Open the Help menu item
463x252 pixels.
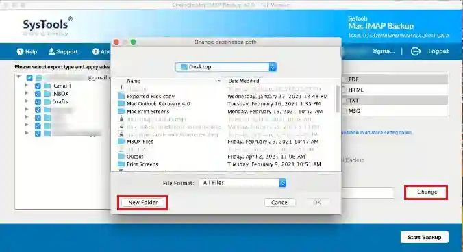[x=27, y=51]
